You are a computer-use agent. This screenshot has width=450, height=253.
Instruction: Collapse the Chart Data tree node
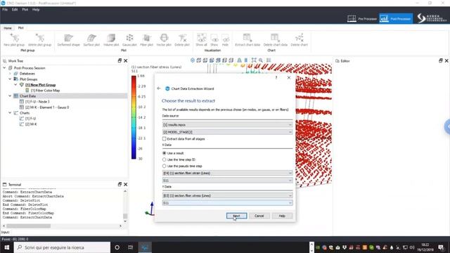[10, 96]
